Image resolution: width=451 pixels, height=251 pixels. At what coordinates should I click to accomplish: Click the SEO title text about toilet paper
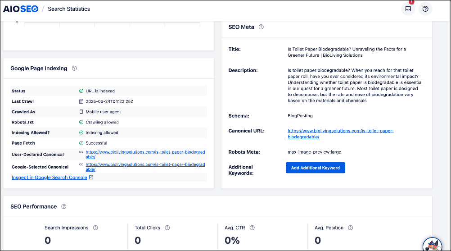tap(347, 52)
